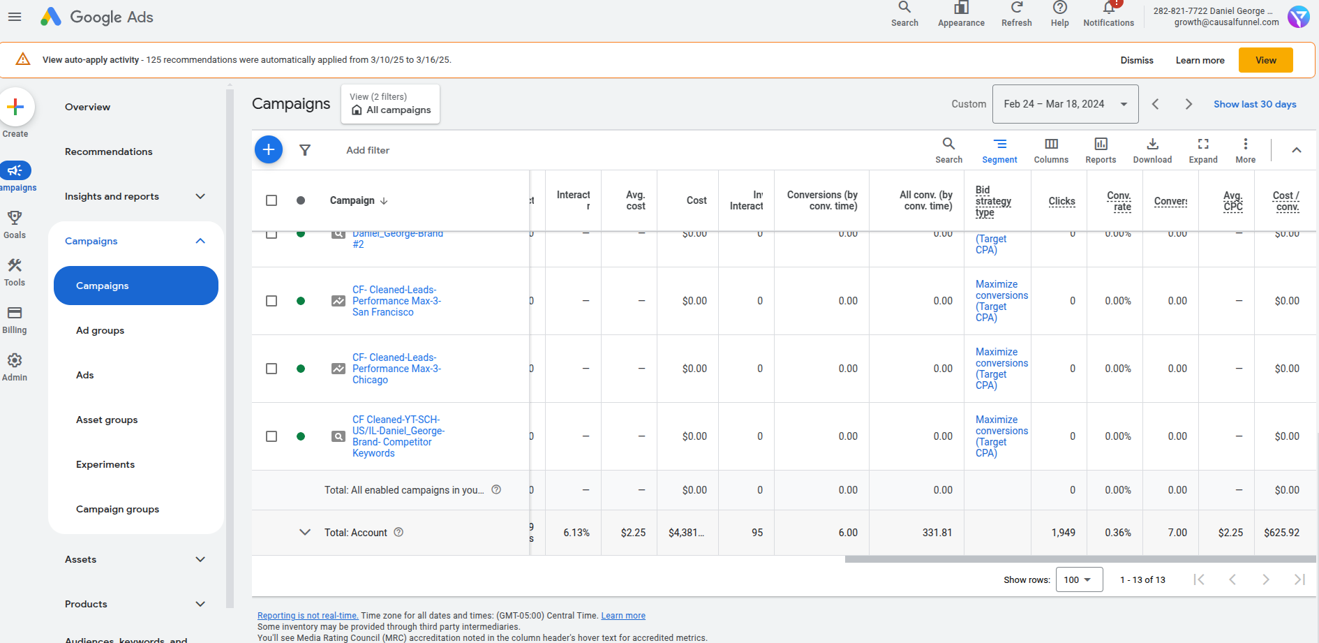The image size is (1319, 643).
Task: Open Reporting is not real-time link
Action: tap(308, 616)
